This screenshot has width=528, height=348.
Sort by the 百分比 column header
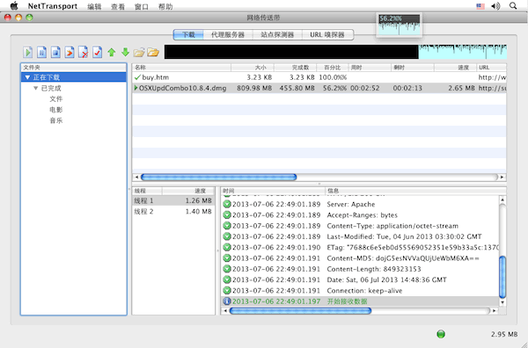pos(332,68)
